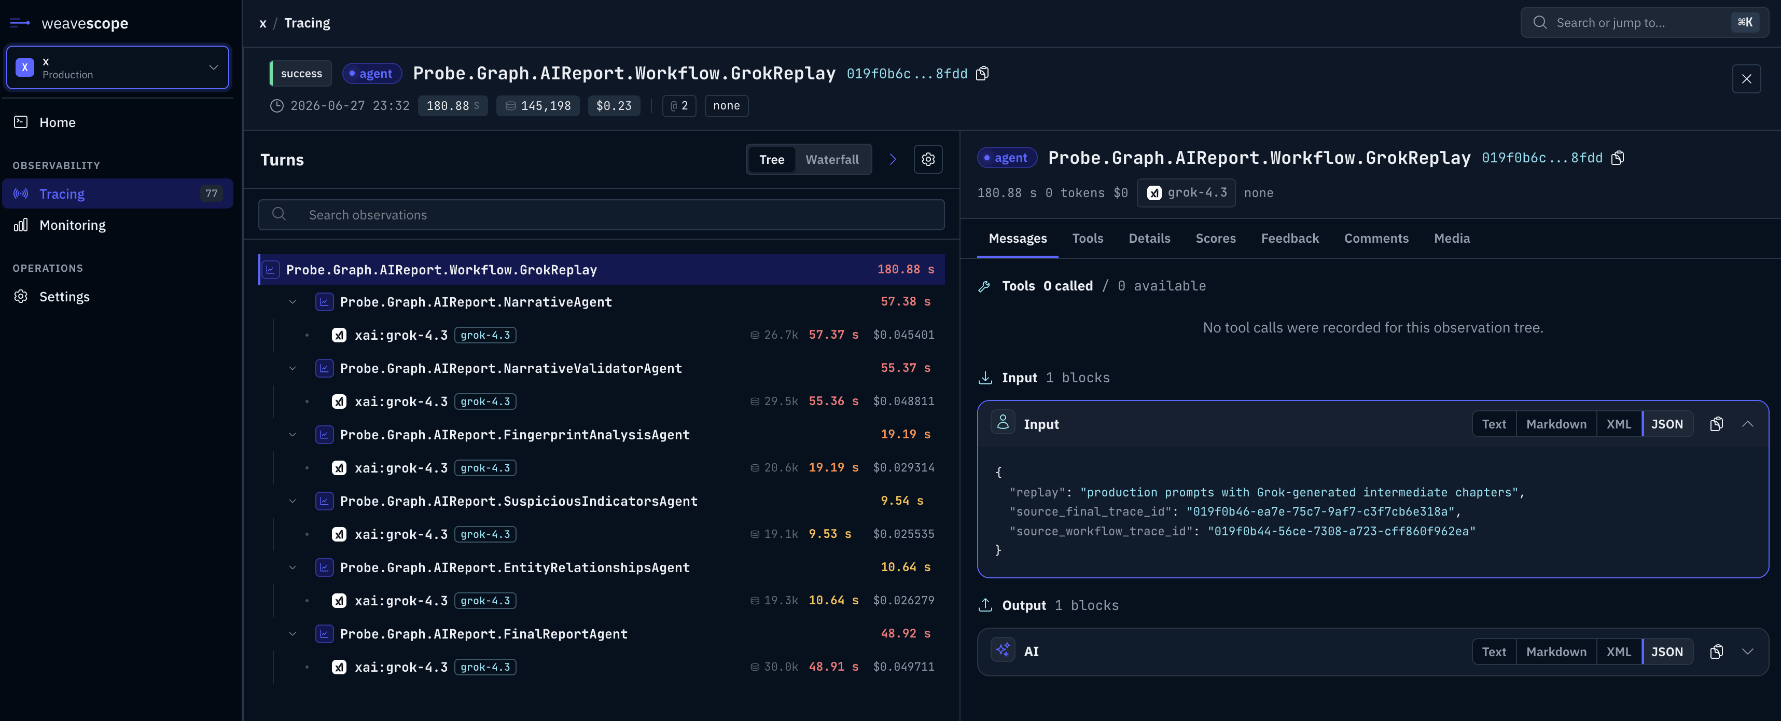Screen dimensions: 1781x721
Task: Open the Comments tab
Action: click(x=1376, y=239)
